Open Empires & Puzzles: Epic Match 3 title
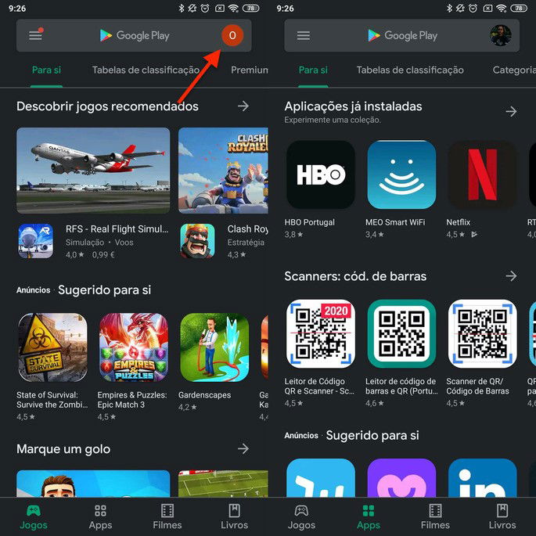 tap(132, 400)
